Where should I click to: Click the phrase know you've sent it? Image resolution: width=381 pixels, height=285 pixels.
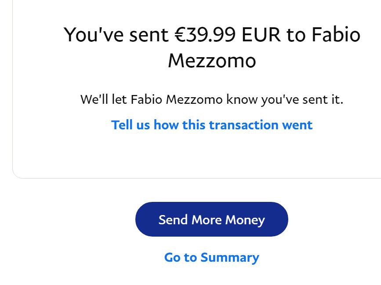[x=285, y=99]
